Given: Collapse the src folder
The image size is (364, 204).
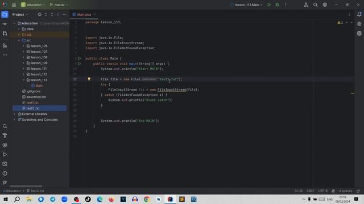Looking at the screenshot, I should click(x=19, y=40).
